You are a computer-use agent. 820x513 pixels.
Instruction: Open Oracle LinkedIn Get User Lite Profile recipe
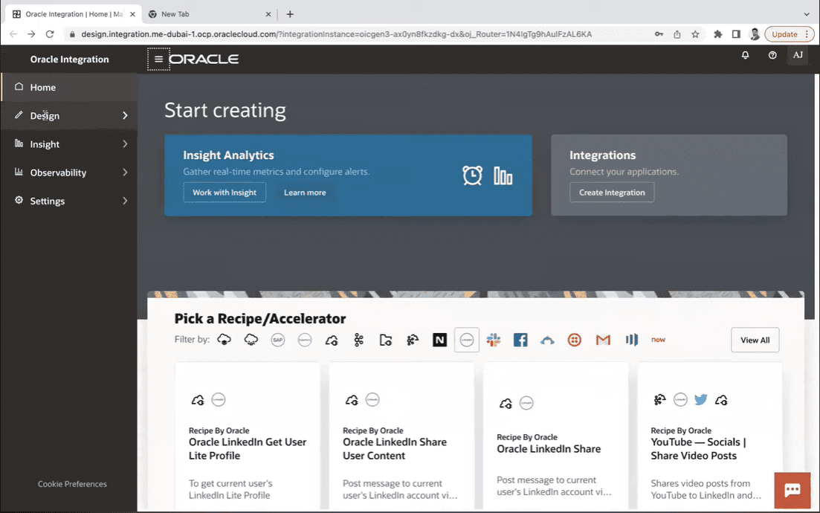(248, 448)
